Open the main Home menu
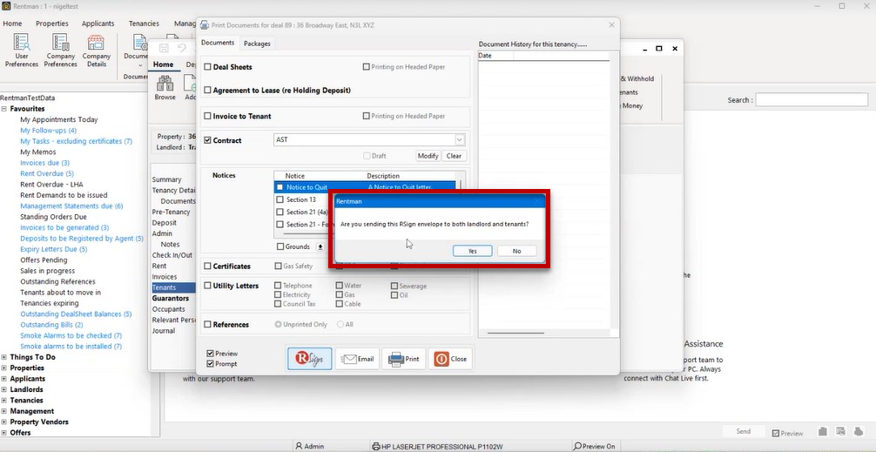The height and width of the screenshot is (452, 876). [x=12, y=24]
